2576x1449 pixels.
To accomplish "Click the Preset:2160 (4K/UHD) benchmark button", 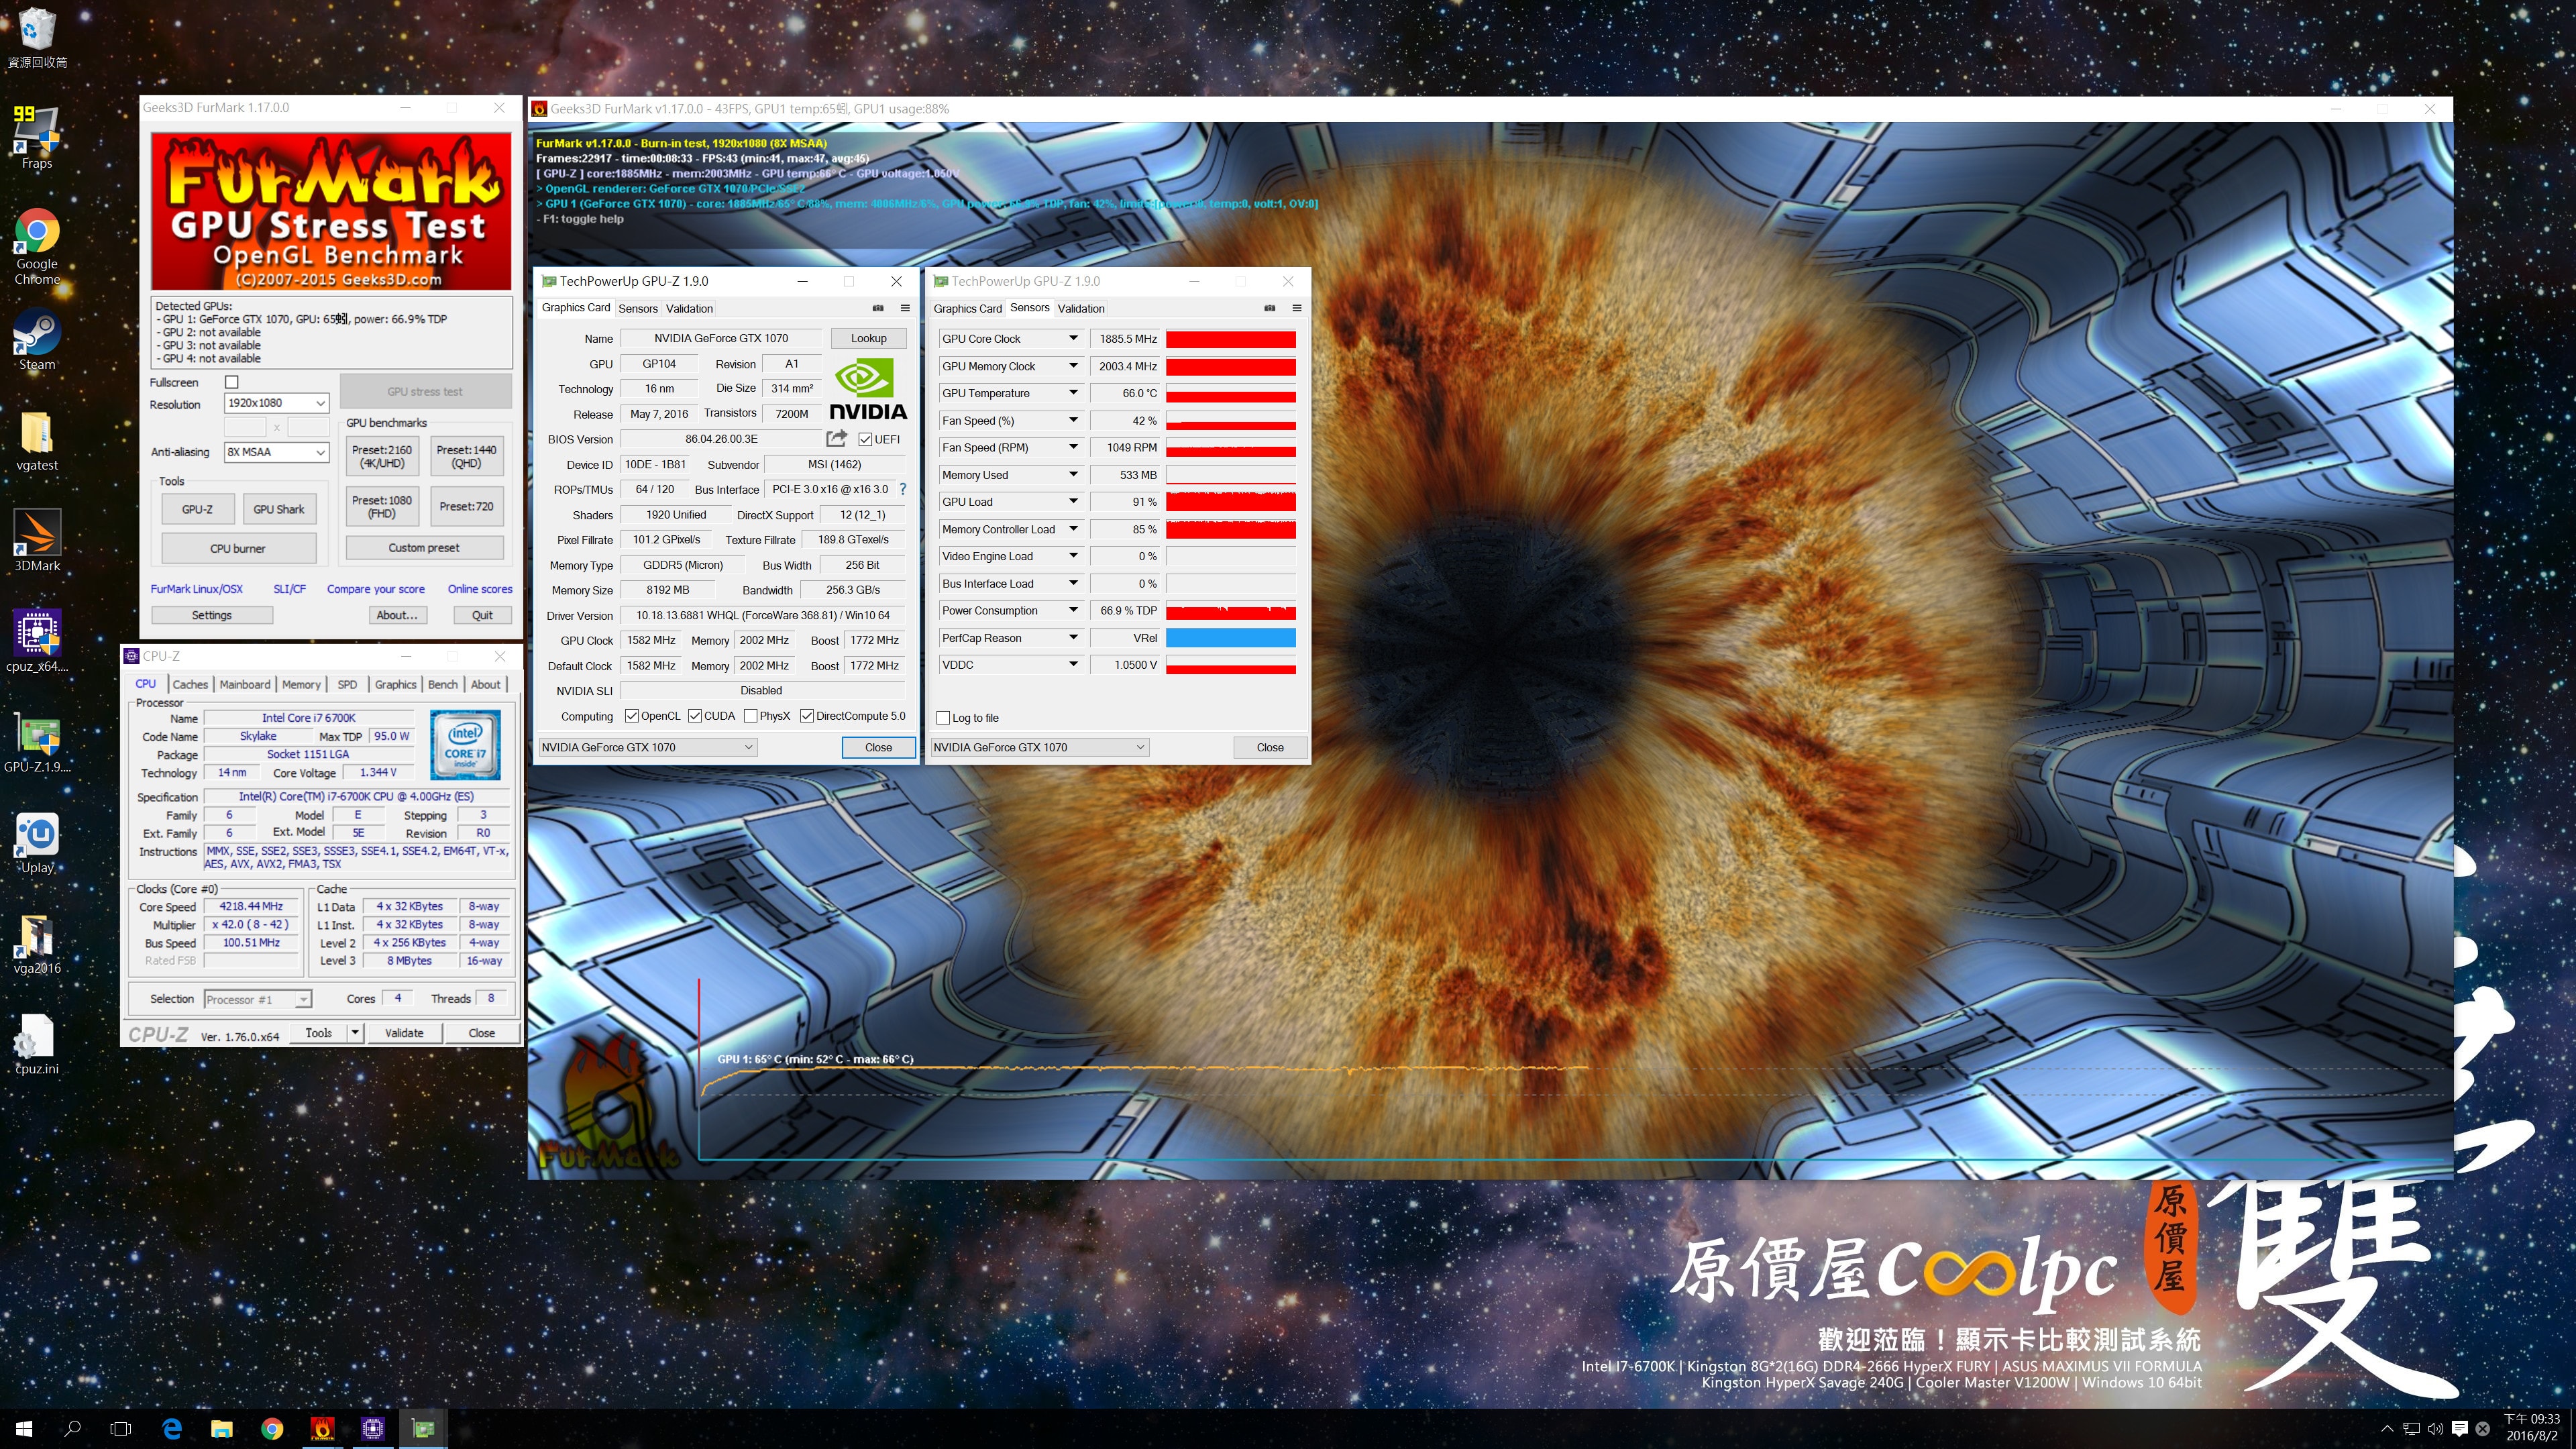I will click(382, 456).
